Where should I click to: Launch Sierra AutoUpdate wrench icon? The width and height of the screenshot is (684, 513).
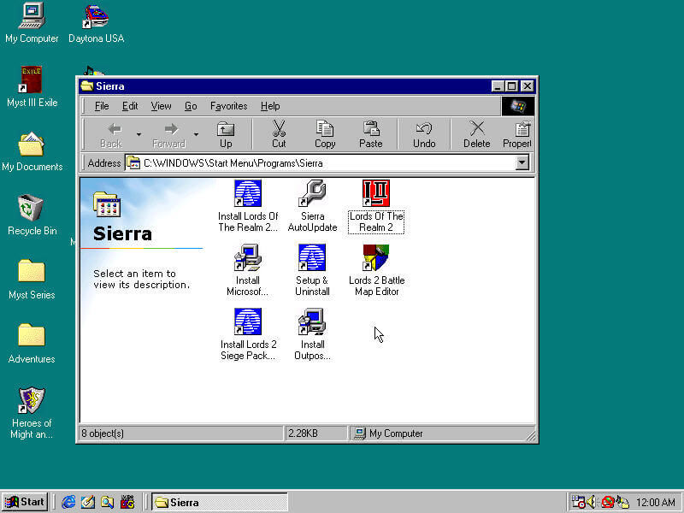[312, 195]
